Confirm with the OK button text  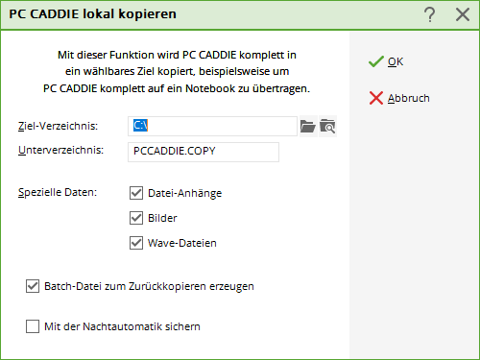pos(396,61)
